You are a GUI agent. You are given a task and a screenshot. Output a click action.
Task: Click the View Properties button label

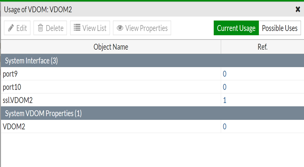(146, 28)
